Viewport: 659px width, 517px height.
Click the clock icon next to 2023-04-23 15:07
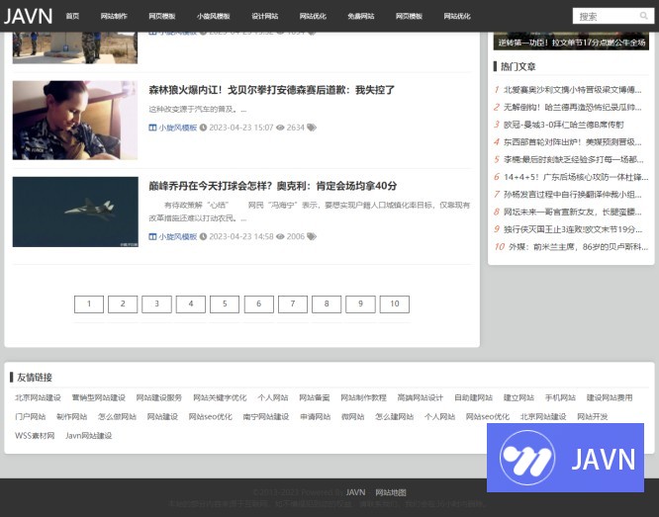(x=203, y=128)
